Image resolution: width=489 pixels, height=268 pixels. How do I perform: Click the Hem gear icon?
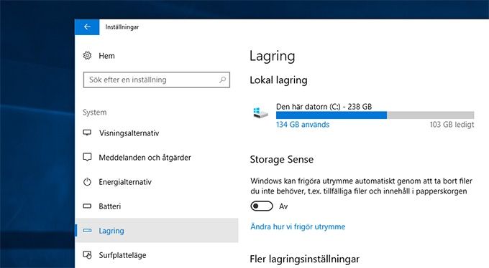click(87, 56)
